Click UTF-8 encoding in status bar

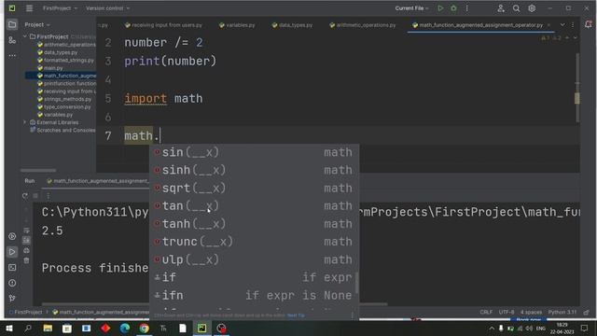(507, 312)
